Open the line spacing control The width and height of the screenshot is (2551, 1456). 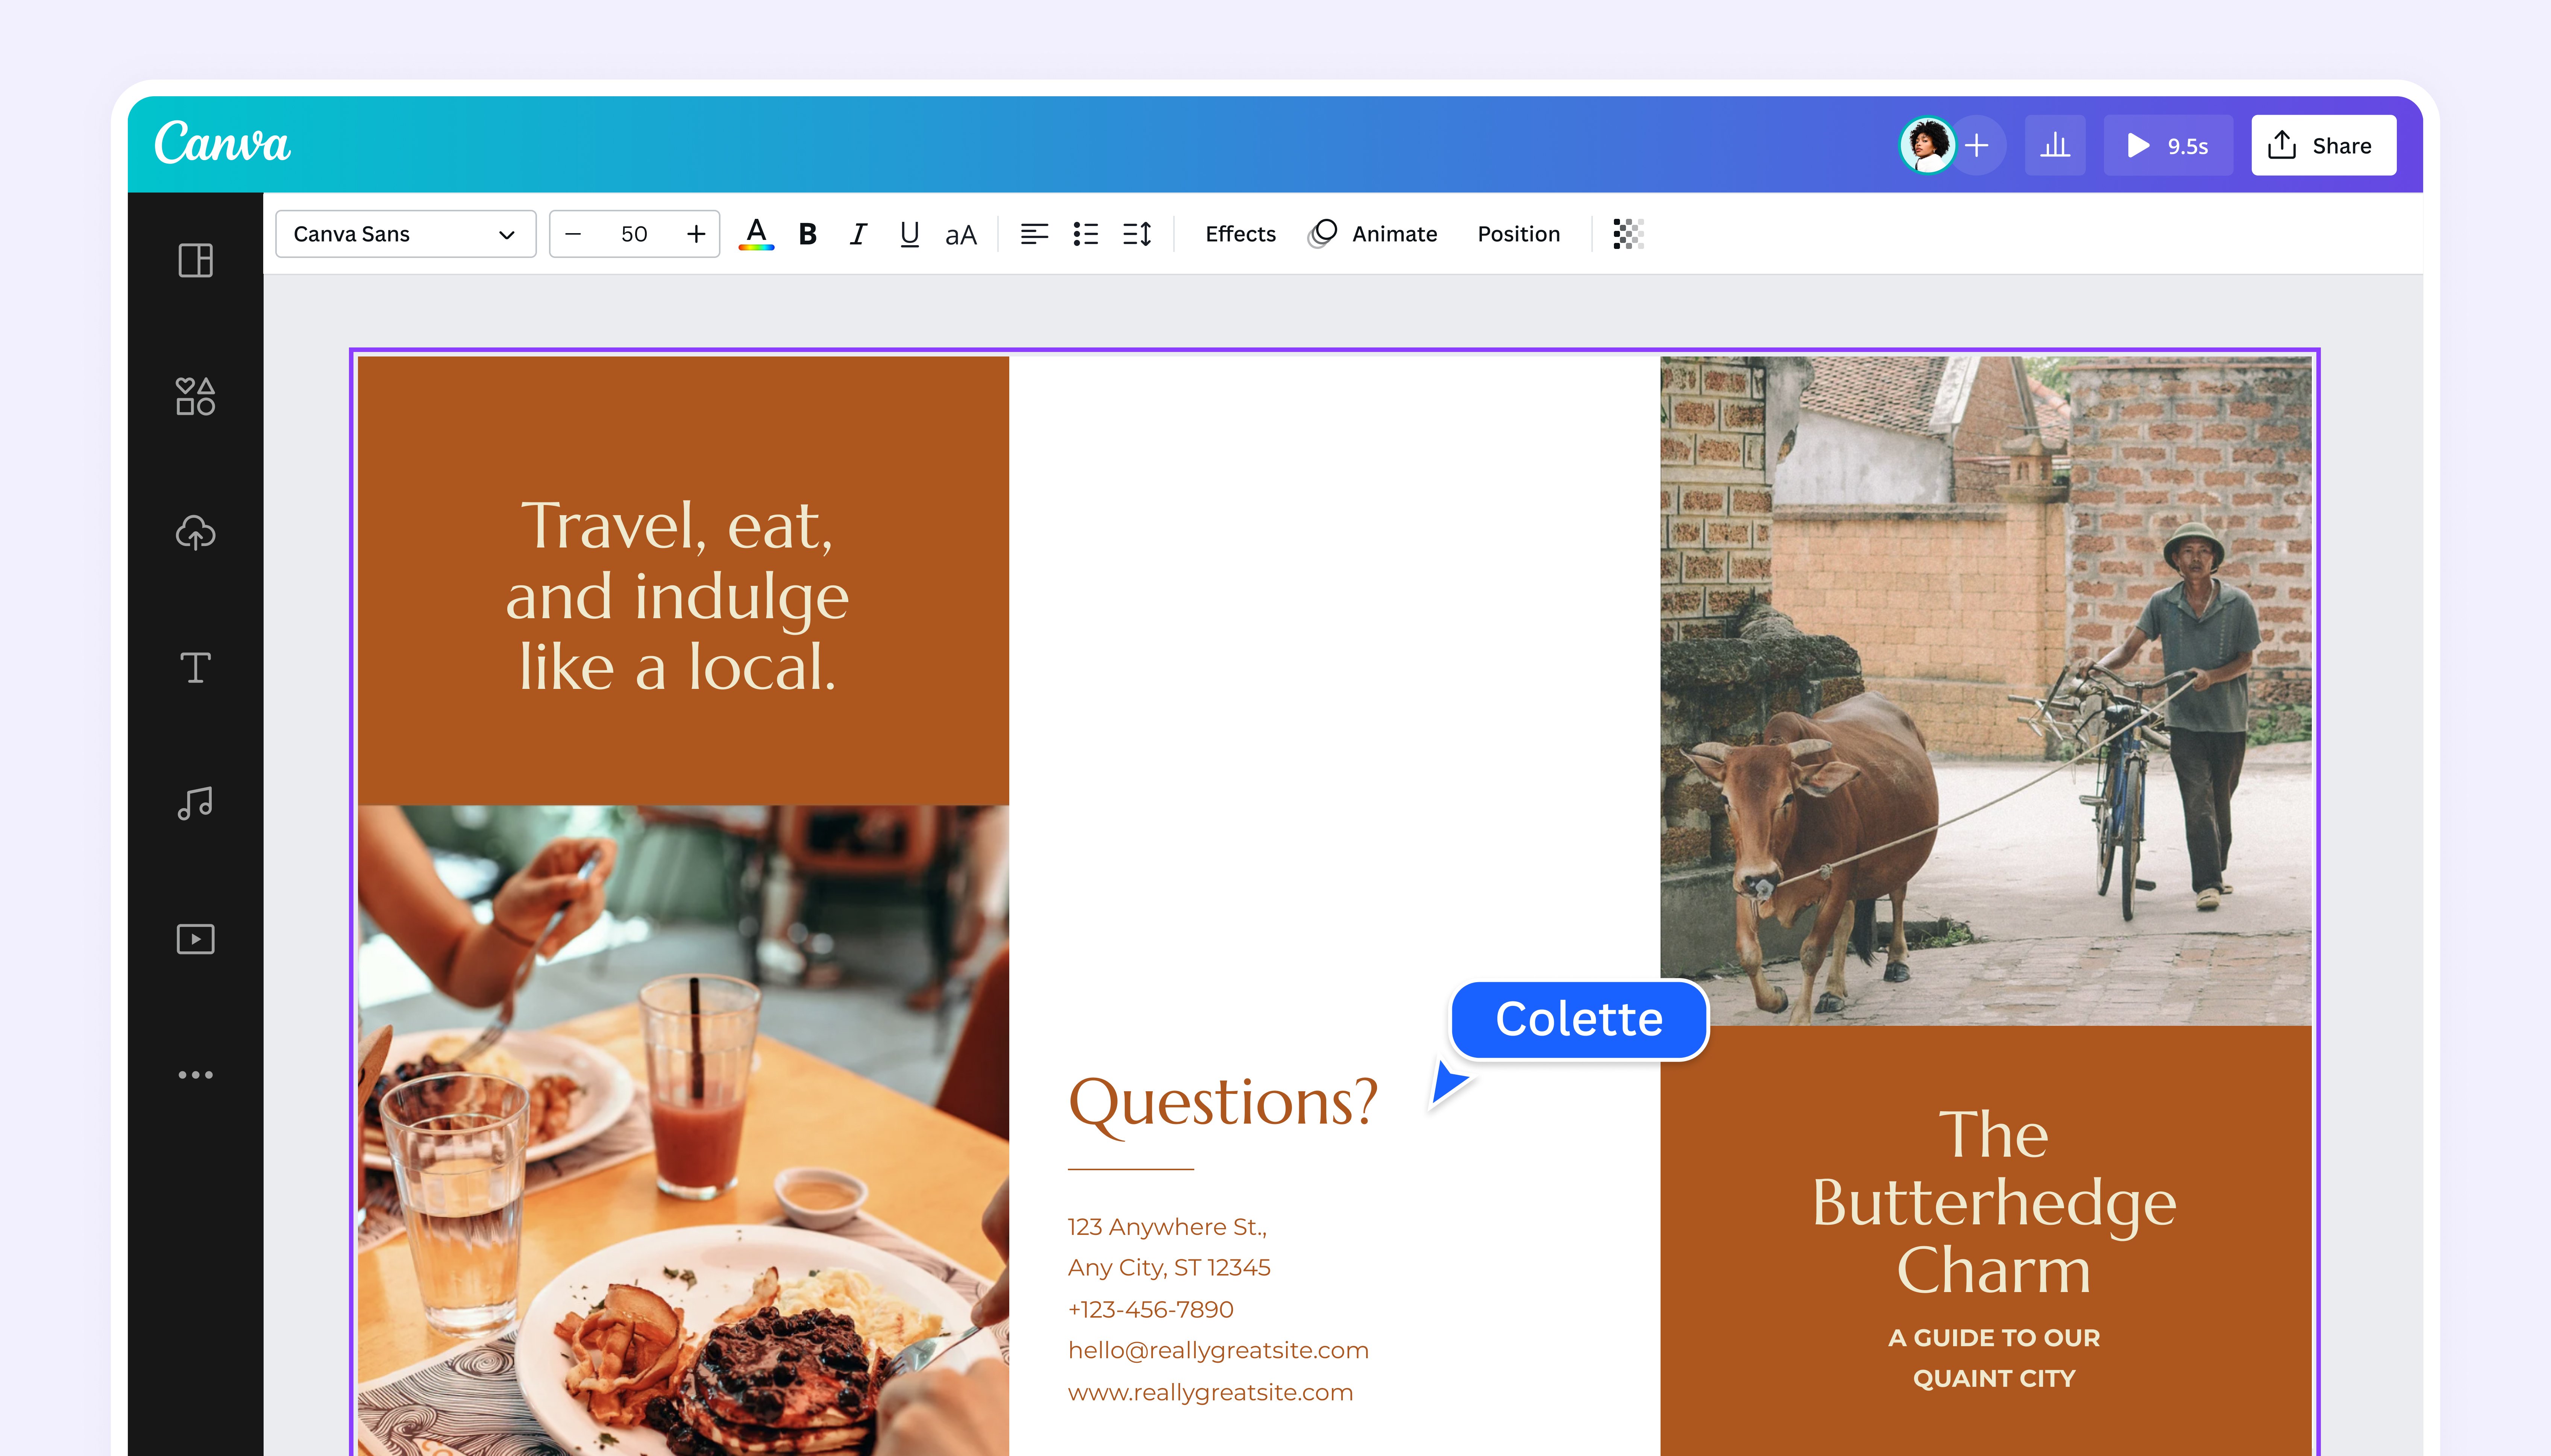1137,234
